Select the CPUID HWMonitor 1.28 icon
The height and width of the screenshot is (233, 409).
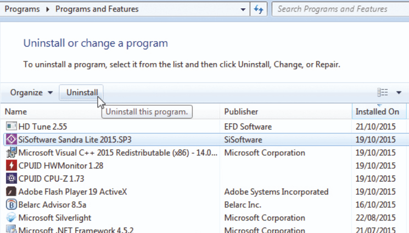pyautogui.click(x=11, y=166)
